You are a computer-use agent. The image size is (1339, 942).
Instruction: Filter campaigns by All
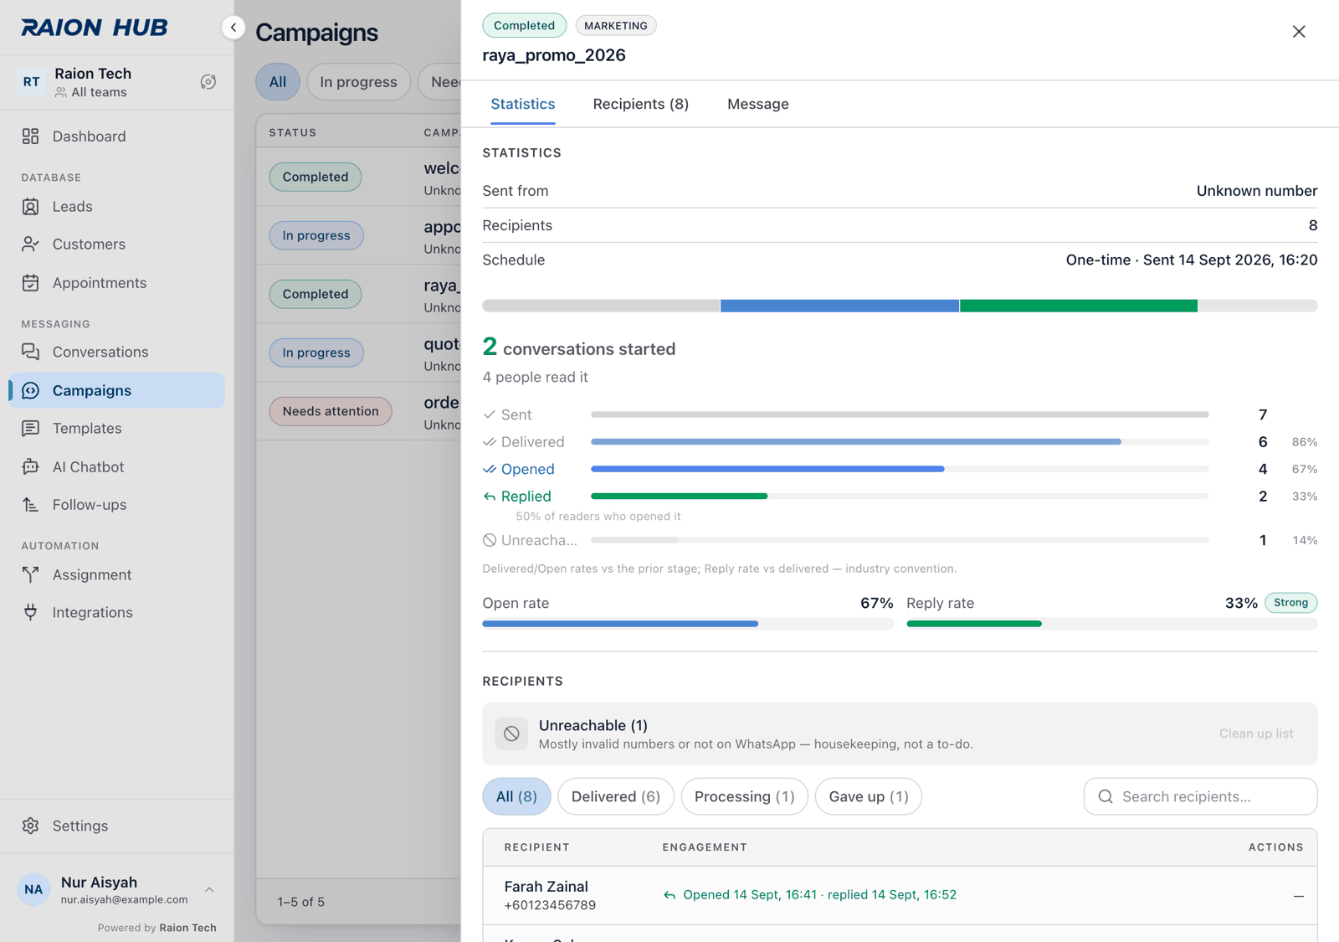tap(278, 82)
